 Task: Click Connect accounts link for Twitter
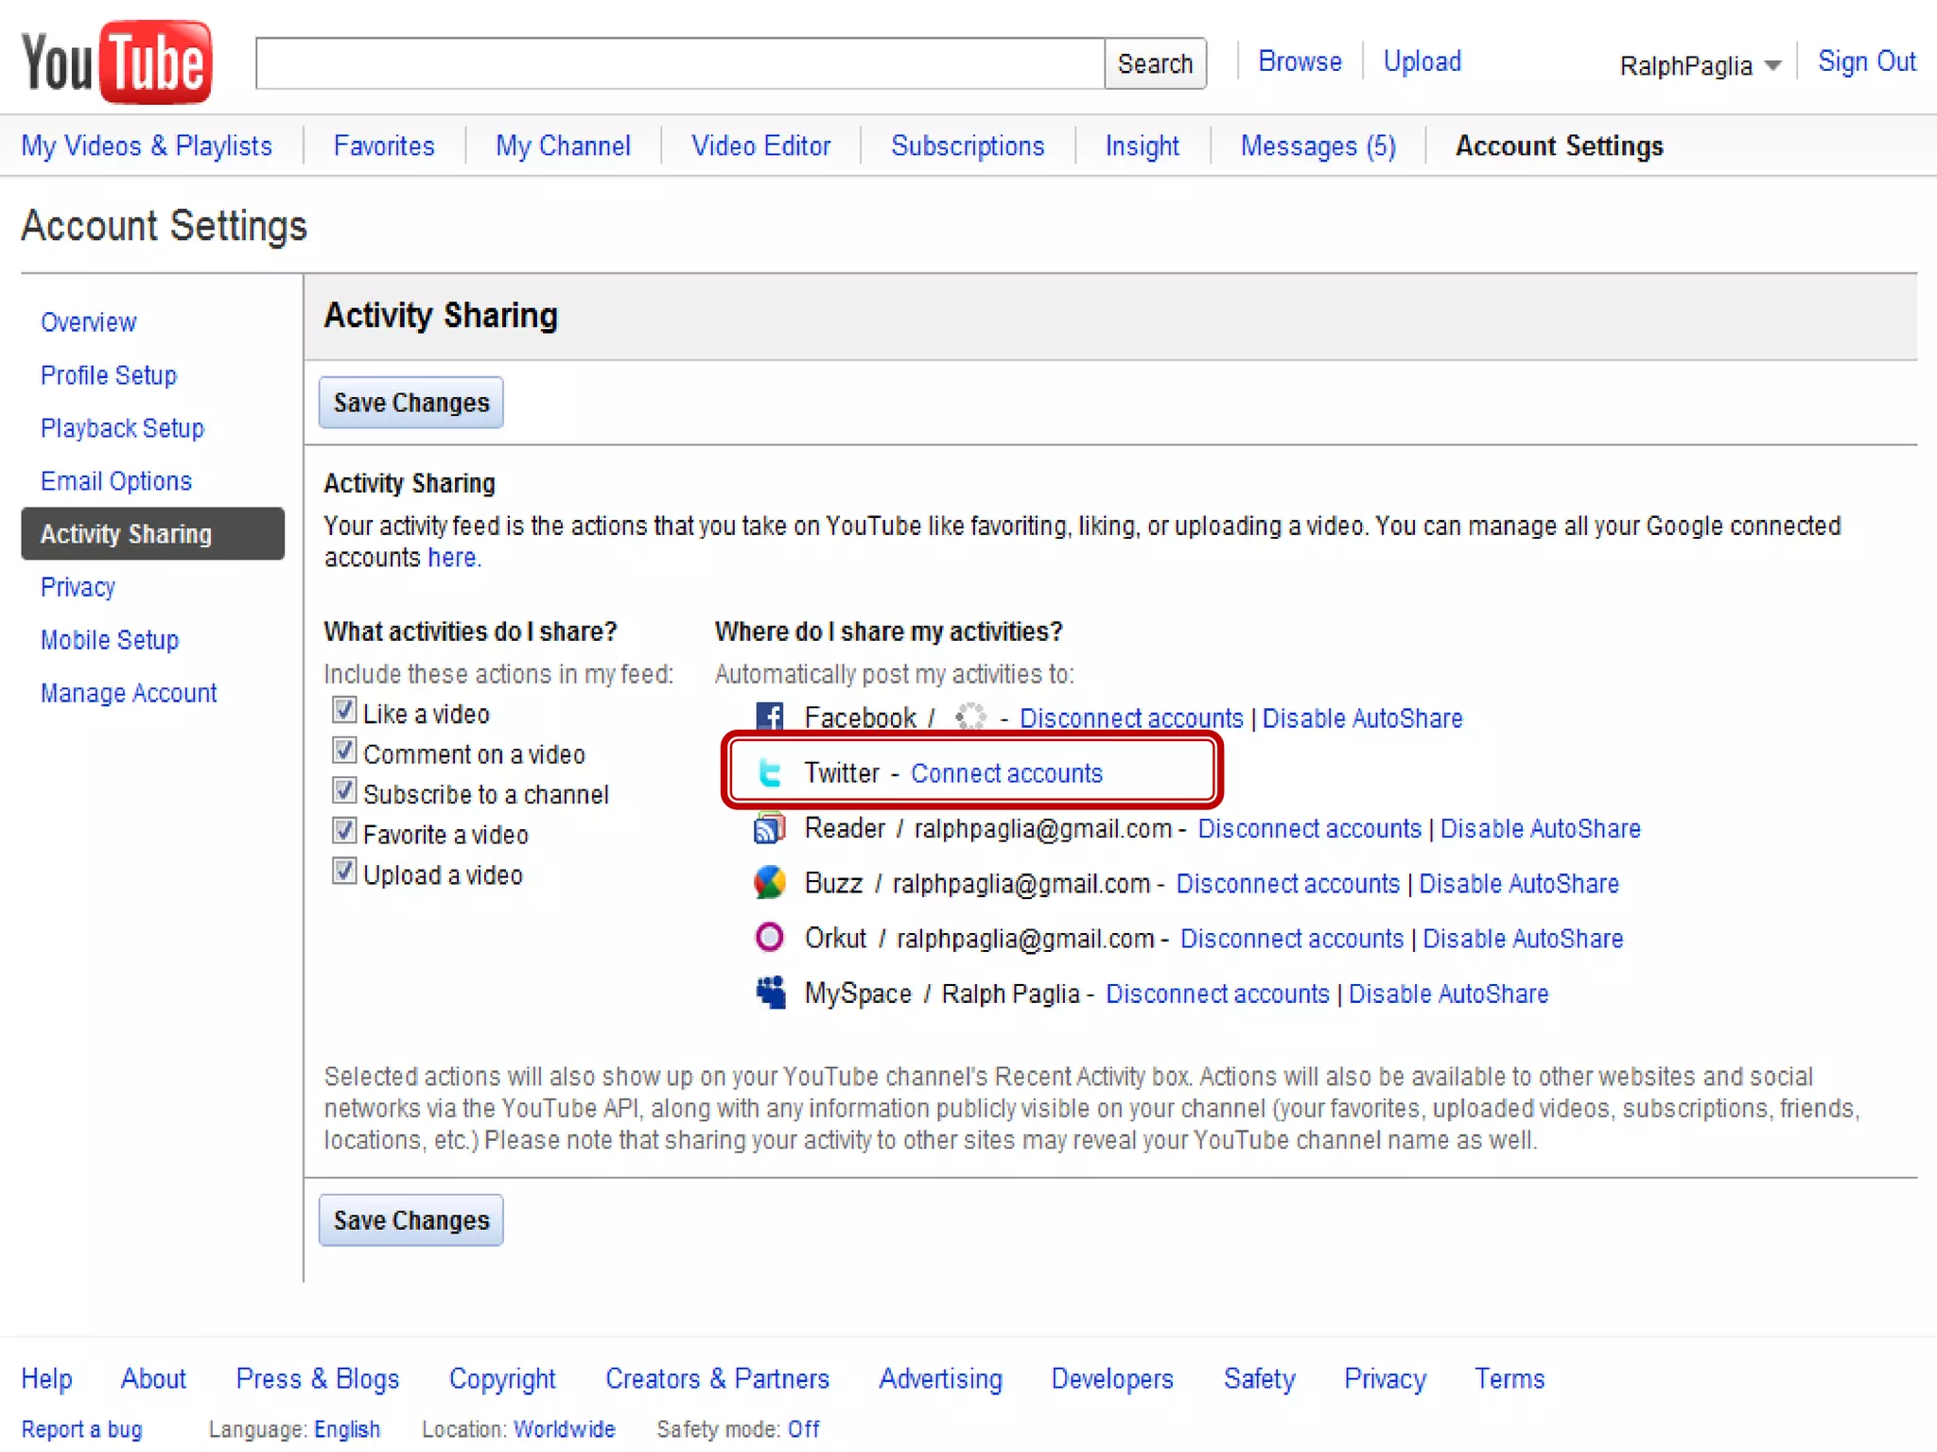click(1006, 773)
